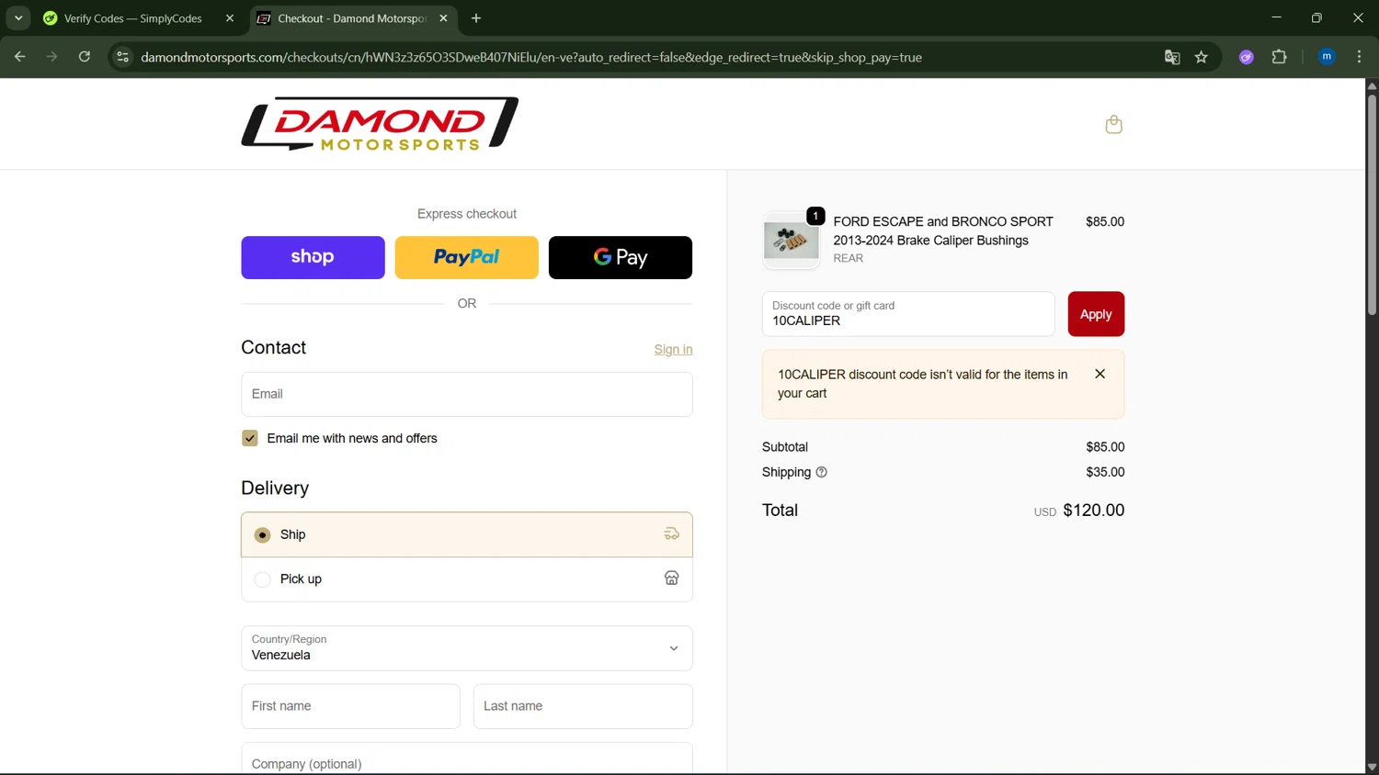Click the purple extension icon in toolbar
1379x775 pixels.
(1247, 57)
